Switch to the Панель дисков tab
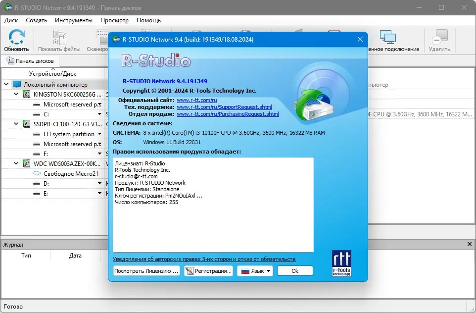Screen dimensions: 476x313 30,61
